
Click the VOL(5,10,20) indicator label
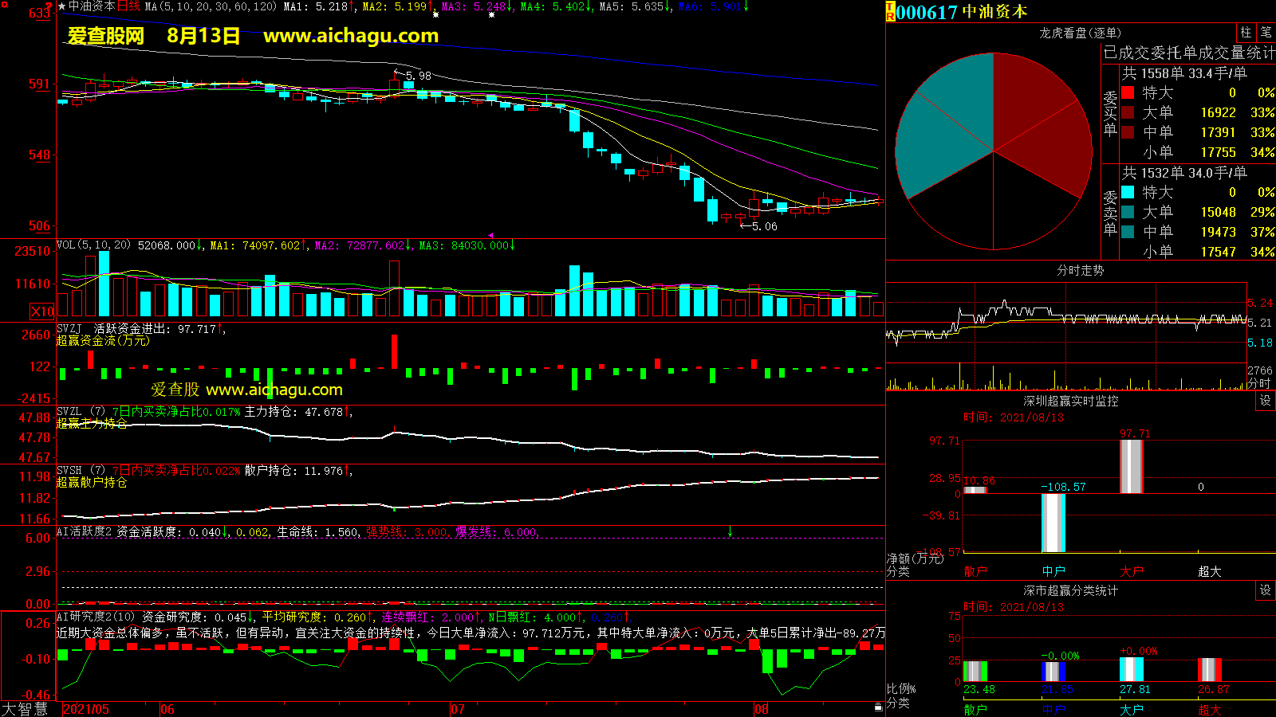pos(93,245)
